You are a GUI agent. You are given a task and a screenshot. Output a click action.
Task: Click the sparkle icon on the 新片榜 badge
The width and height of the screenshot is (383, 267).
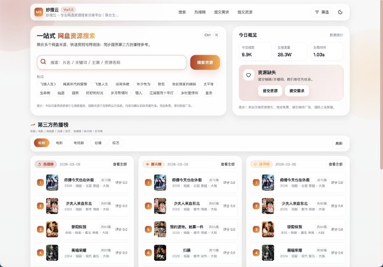pyautogui.click(x=147, y=164)
